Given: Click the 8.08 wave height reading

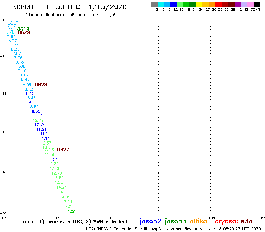Looking at the screenshot, I should [15, 49].
